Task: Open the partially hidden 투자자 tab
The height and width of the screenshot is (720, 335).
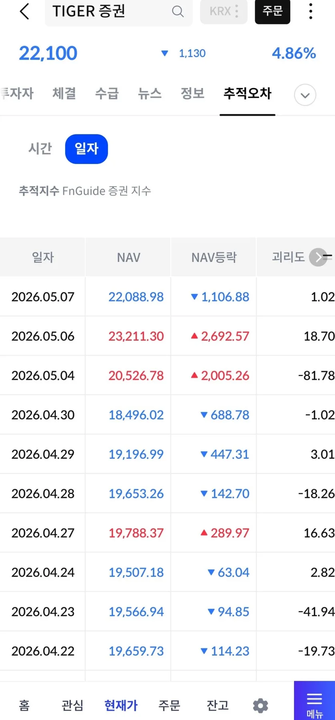Action: pos(17,93)
